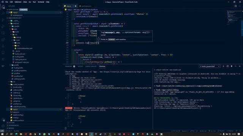Screen dimensions: 243x136
Task: Expand the ios folder
Action: [13, 82]
